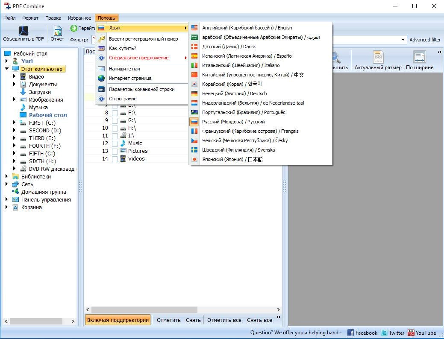Open Специальное предложение submenu
Viewport: 444px width, 339px height.
[142, 58]
